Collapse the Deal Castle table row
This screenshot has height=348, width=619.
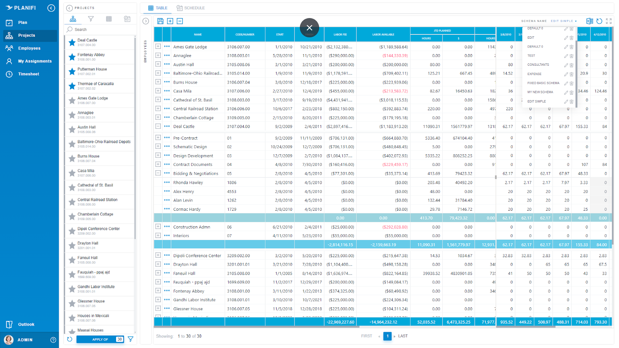tap(158, 126)
